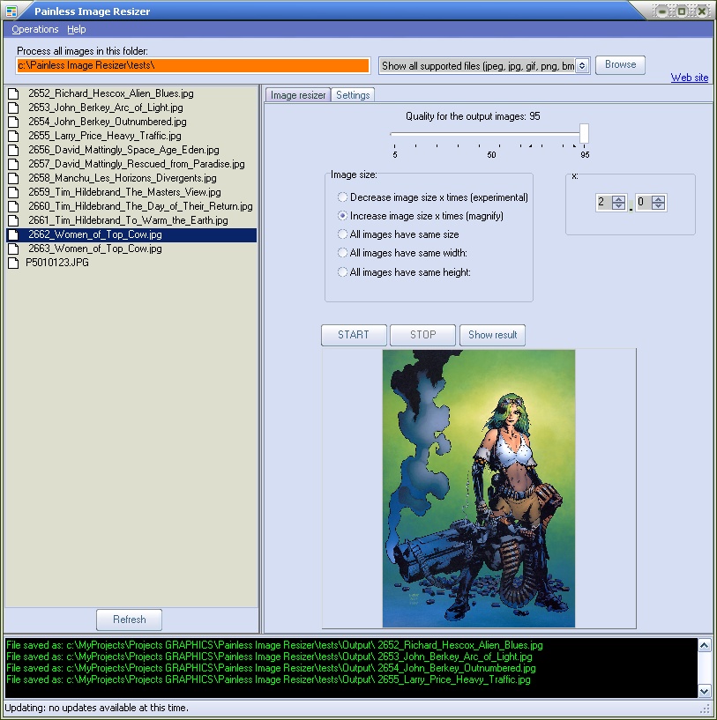The height and width of the screenshot is (720, 717).
Task: Click the START button
Action: point(354,335)
